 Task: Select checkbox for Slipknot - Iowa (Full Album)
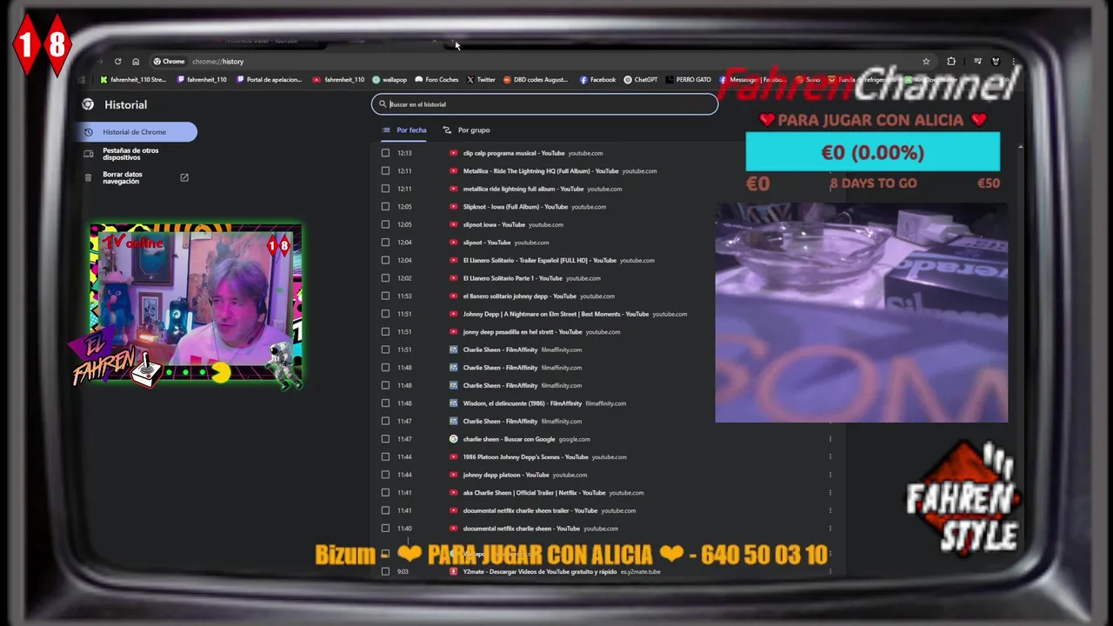[385, 207]
